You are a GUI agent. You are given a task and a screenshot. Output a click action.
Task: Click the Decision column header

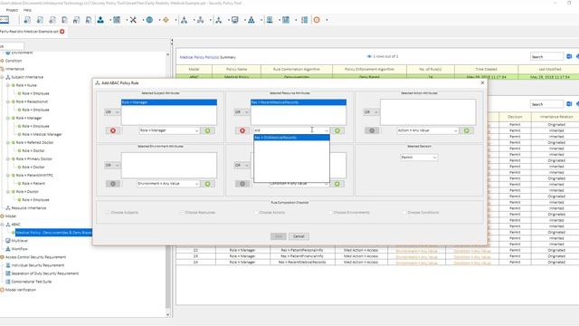tap(515, 117)
